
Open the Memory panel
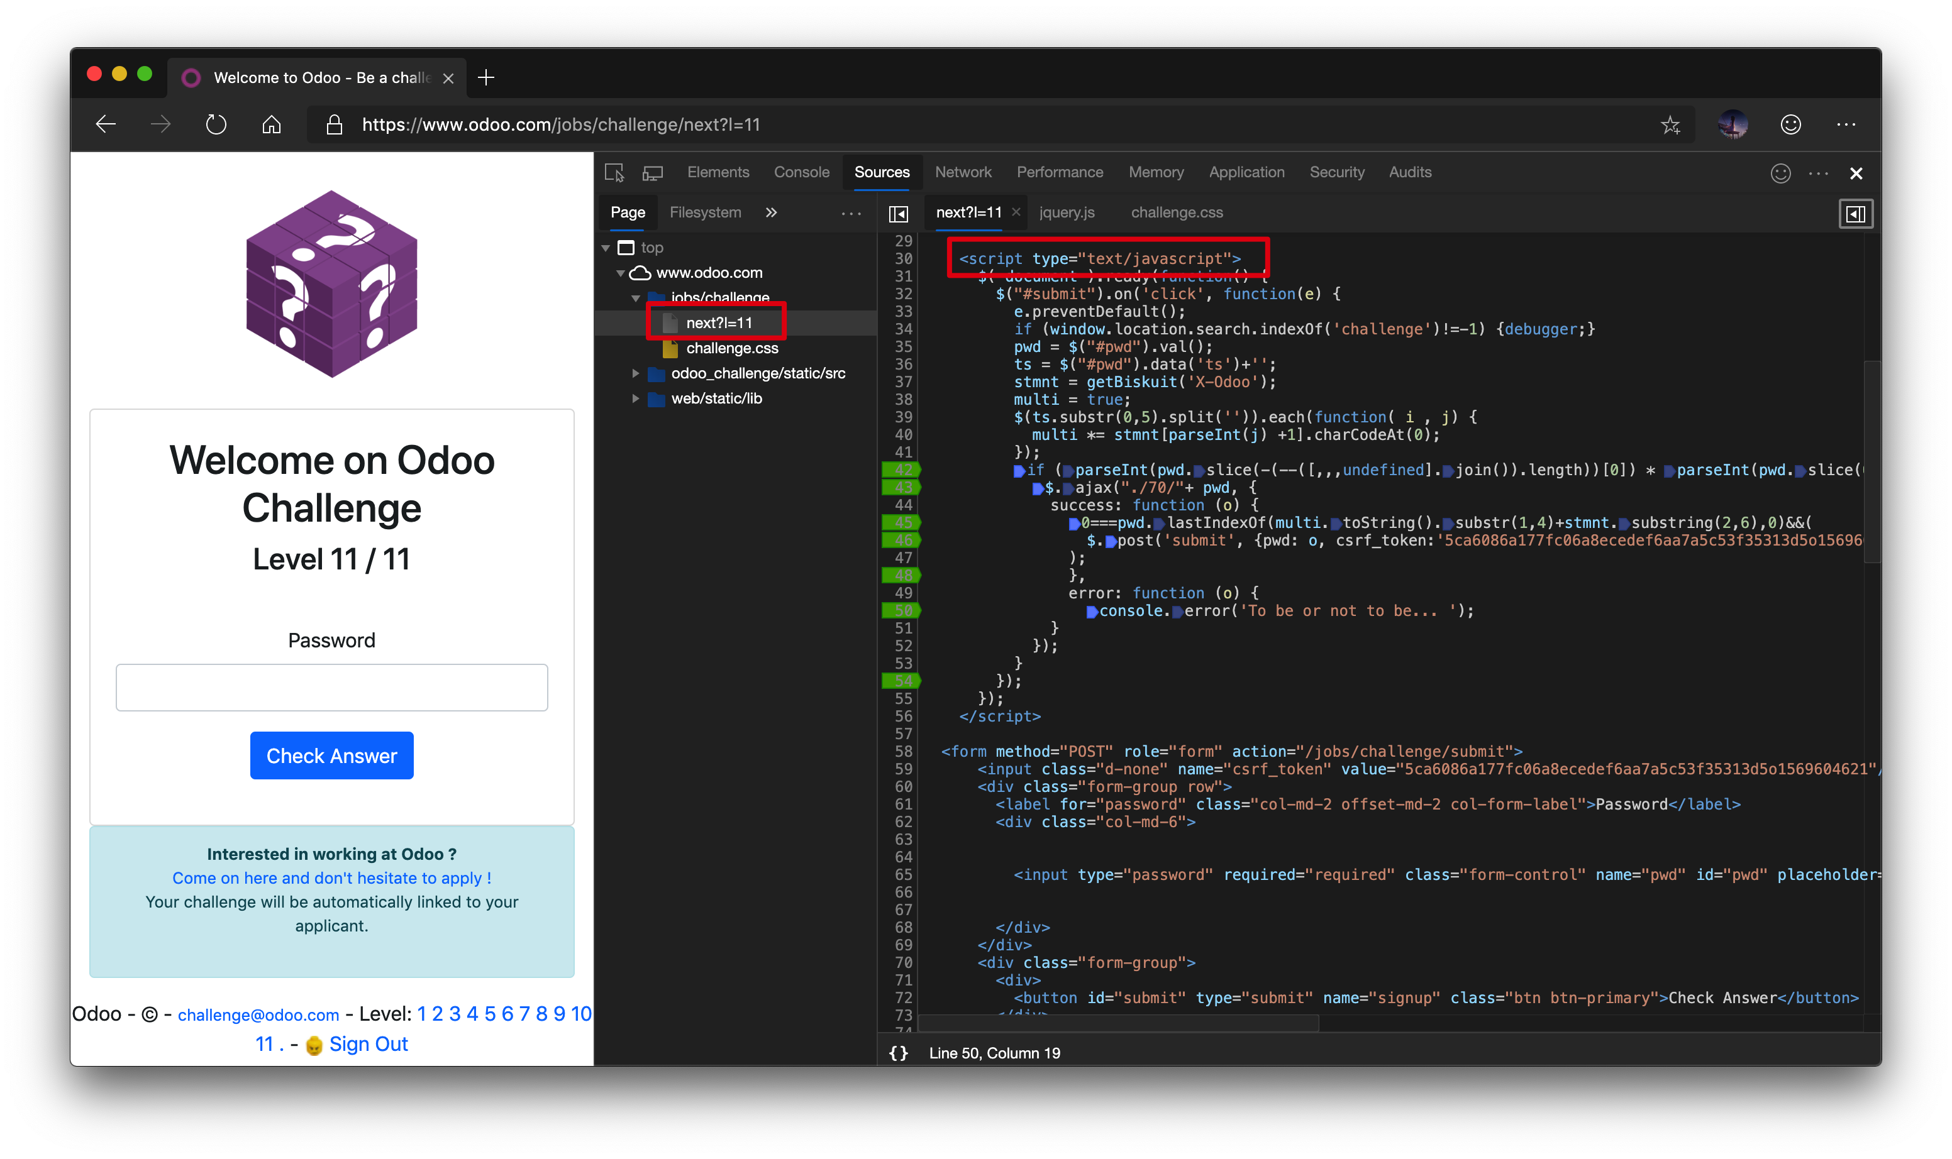(x=1156, y=173)
